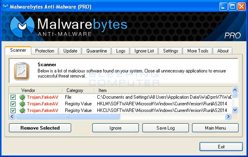
Task: Minimize the Malwarebytes window
Action: [x=223, y=7]
